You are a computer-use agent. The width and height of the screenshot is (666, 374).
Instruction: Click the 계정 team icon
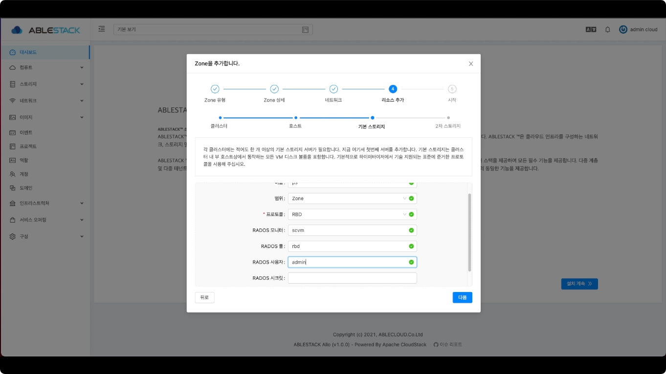[13, 174]
